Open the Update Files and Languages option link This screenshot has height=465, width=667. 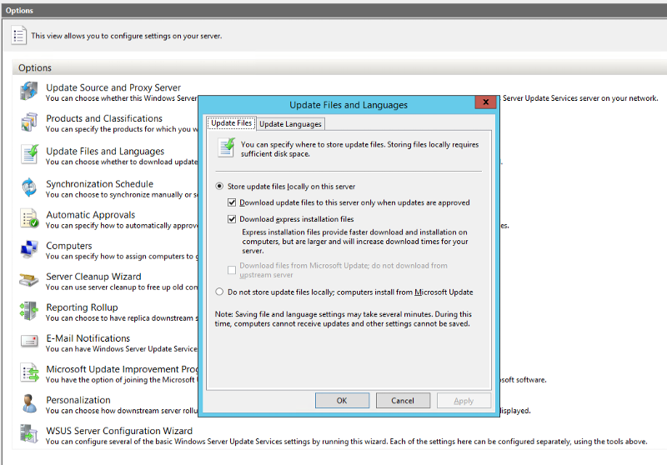click(x=105, y=152)
